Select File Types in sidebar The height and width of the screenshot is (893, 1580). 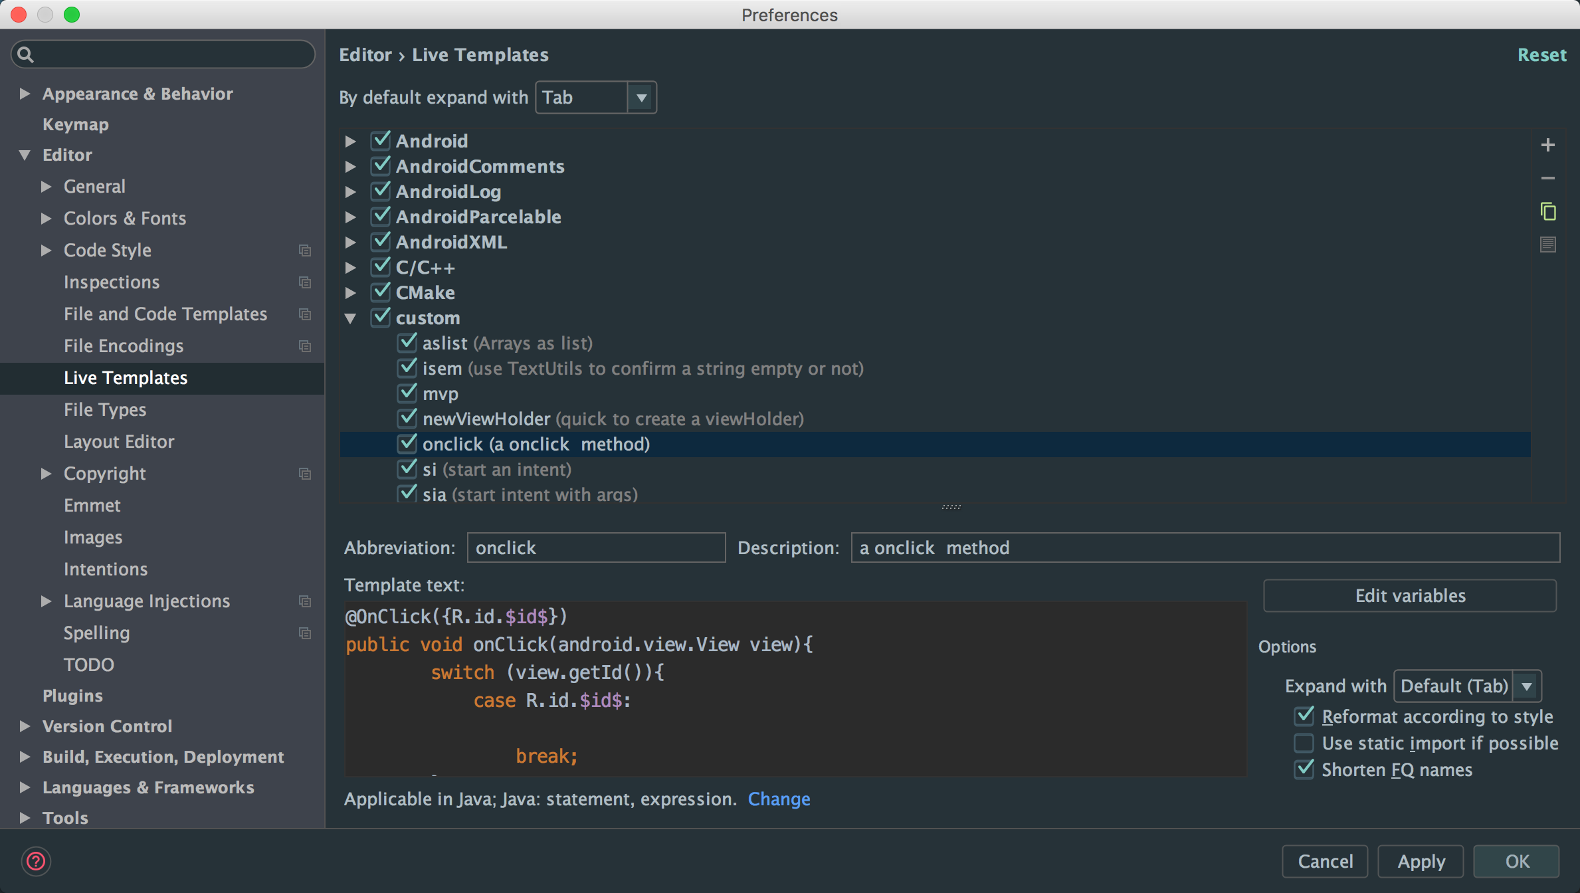[x=105, y=409]
